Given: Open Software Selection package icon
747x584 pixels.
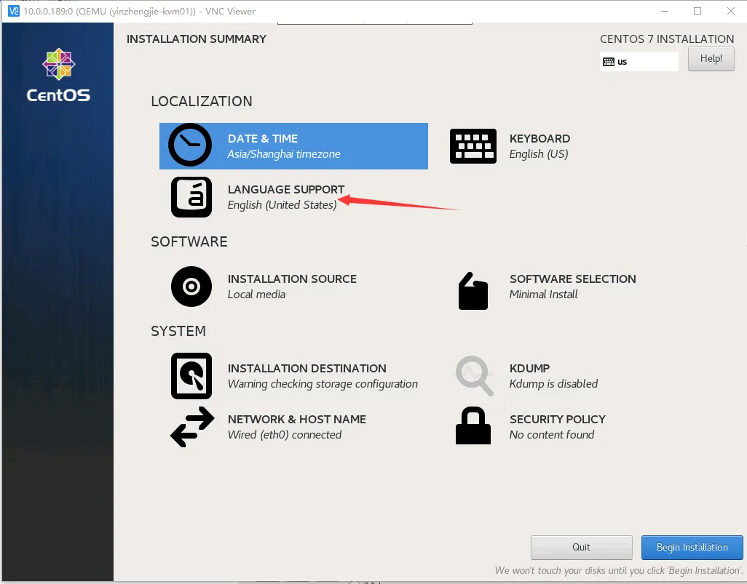Looking at the screenshot, I should pos(473,291).
